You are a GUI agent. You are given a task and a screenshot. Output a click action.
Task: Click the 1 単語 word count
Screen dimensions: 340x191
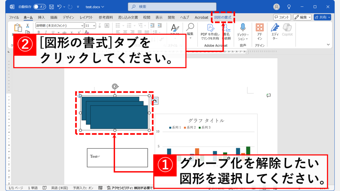pos(33,188)
